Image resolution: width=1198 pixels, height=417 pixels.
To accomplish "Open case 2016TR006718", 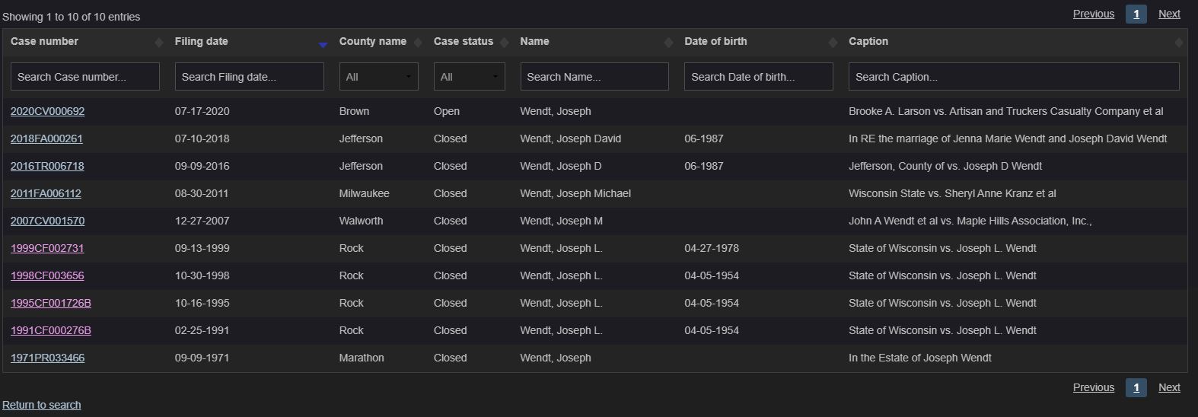I will (47, 166).
